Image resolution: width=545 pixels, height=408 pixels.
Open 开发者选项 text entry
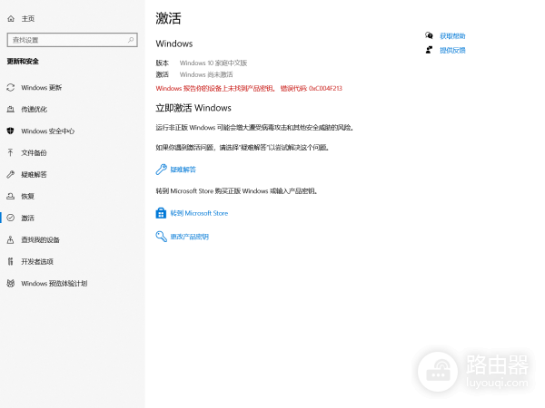(37, 262)
